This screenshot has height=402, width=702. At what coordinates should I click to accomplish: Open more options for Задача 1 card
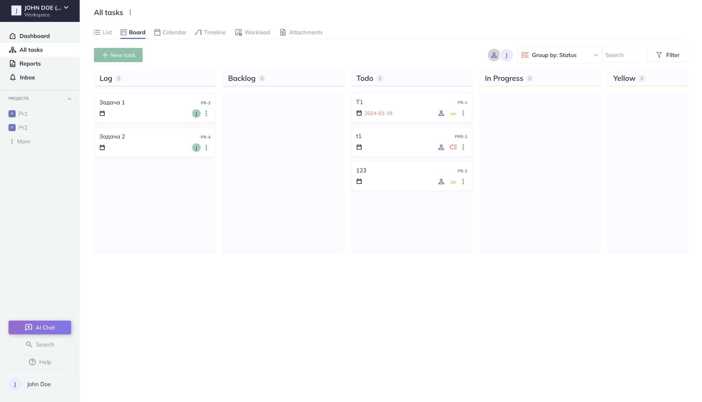pyautogui.click(x=206, y=113)
